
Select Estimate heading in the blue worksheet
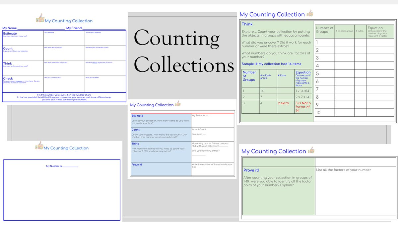(x=137, y=116)
